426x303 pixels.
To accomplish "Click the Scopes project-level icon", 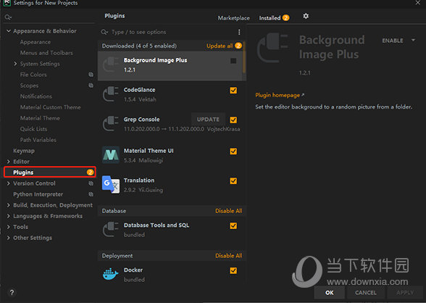I will pyautogui.click(x=91, y=86).
